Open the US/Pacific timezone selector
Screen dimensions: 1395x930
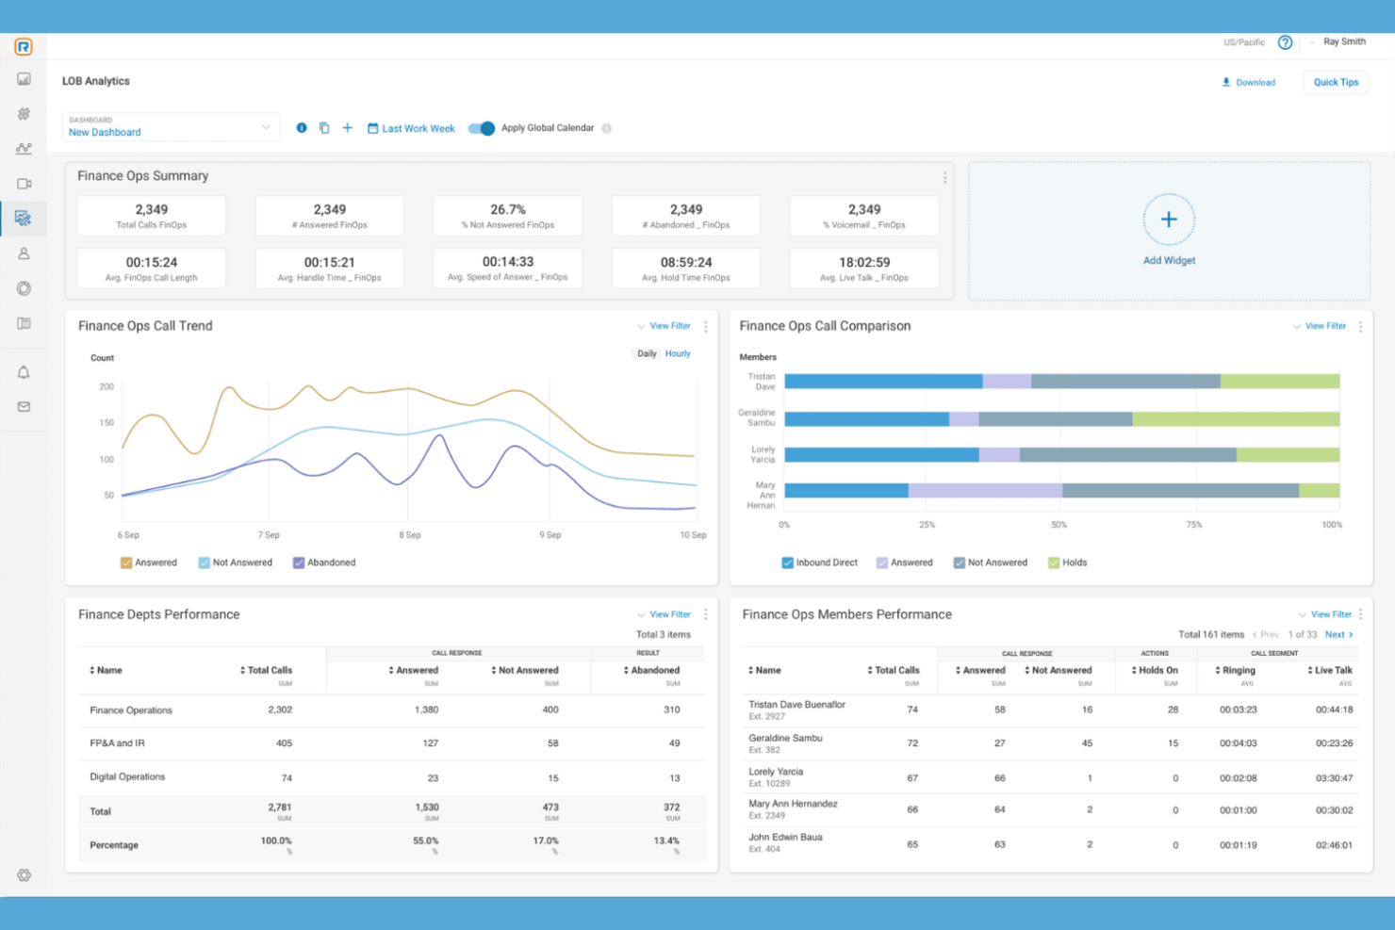pyautogui.click(x=1242, y=41)
